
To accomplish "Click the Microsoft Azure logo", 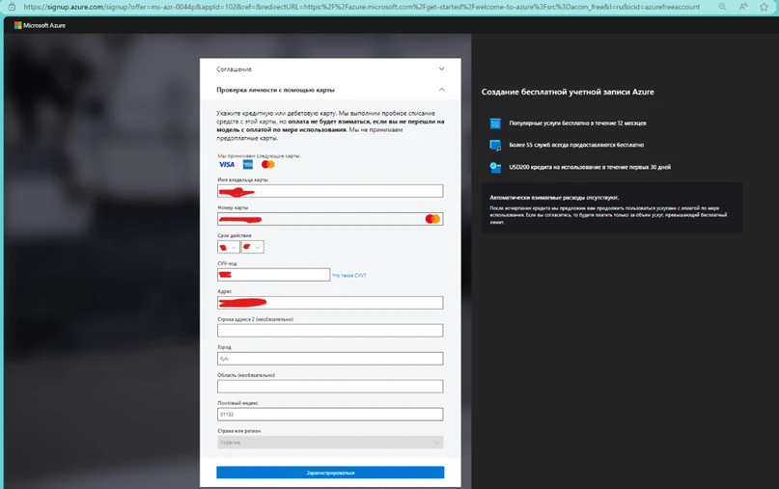I will coord(40,25).
